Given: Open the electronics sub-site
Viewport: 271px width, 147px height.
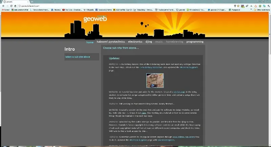Looking at the screenshot, I should [x=135, y=42].
